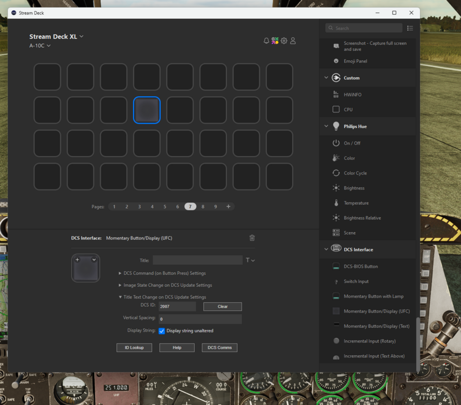Click the notifications bell icon

coord(266,40)
